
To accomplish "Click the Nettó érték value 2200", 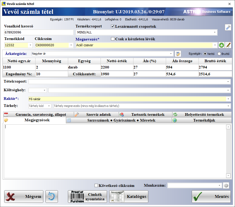I will [x=117, y=67].
